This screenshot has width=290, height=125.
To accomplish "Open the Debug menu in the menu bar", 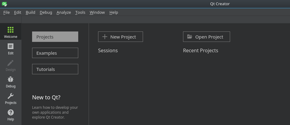I will click(x=46, y=13).
